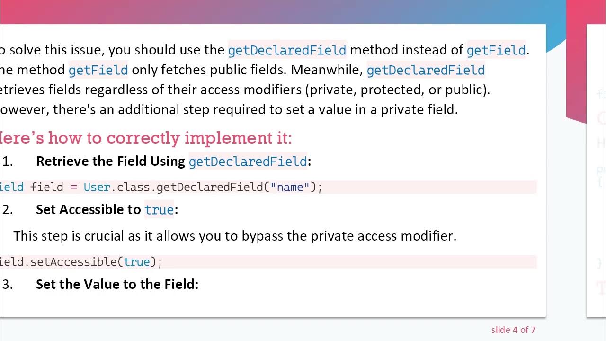Click the getField term ending the first line
This screenshot has height=341, width=606.
pos(496,50)
